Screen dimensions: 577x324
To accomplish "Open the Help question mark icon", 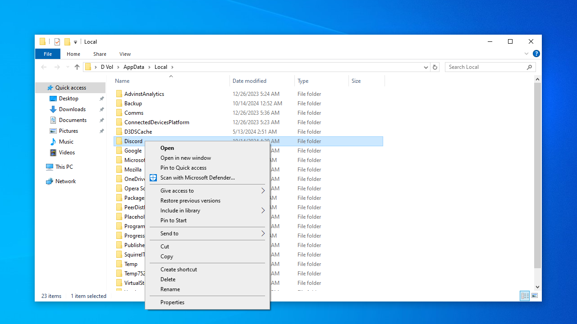I will tap(536, 54).
